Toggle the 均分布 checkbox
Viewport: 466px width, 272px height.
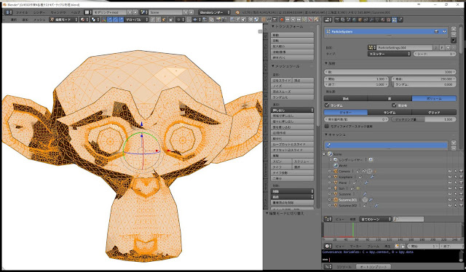394,105
